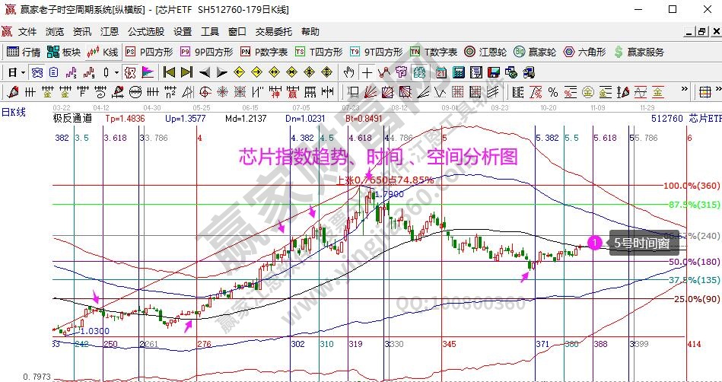Click the colorful flag icon in toolbar

point(147,72)
